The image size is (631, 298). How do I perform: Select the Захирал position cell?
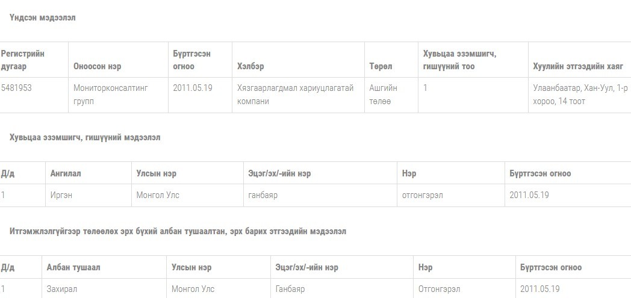pos(61,289)
